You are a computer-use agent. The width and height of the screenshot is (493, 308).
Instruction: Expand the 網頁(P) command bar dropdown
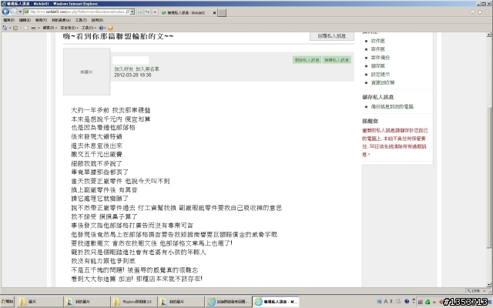pos(49,28)
